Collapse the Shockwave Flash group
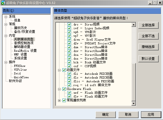 [59, 89]
